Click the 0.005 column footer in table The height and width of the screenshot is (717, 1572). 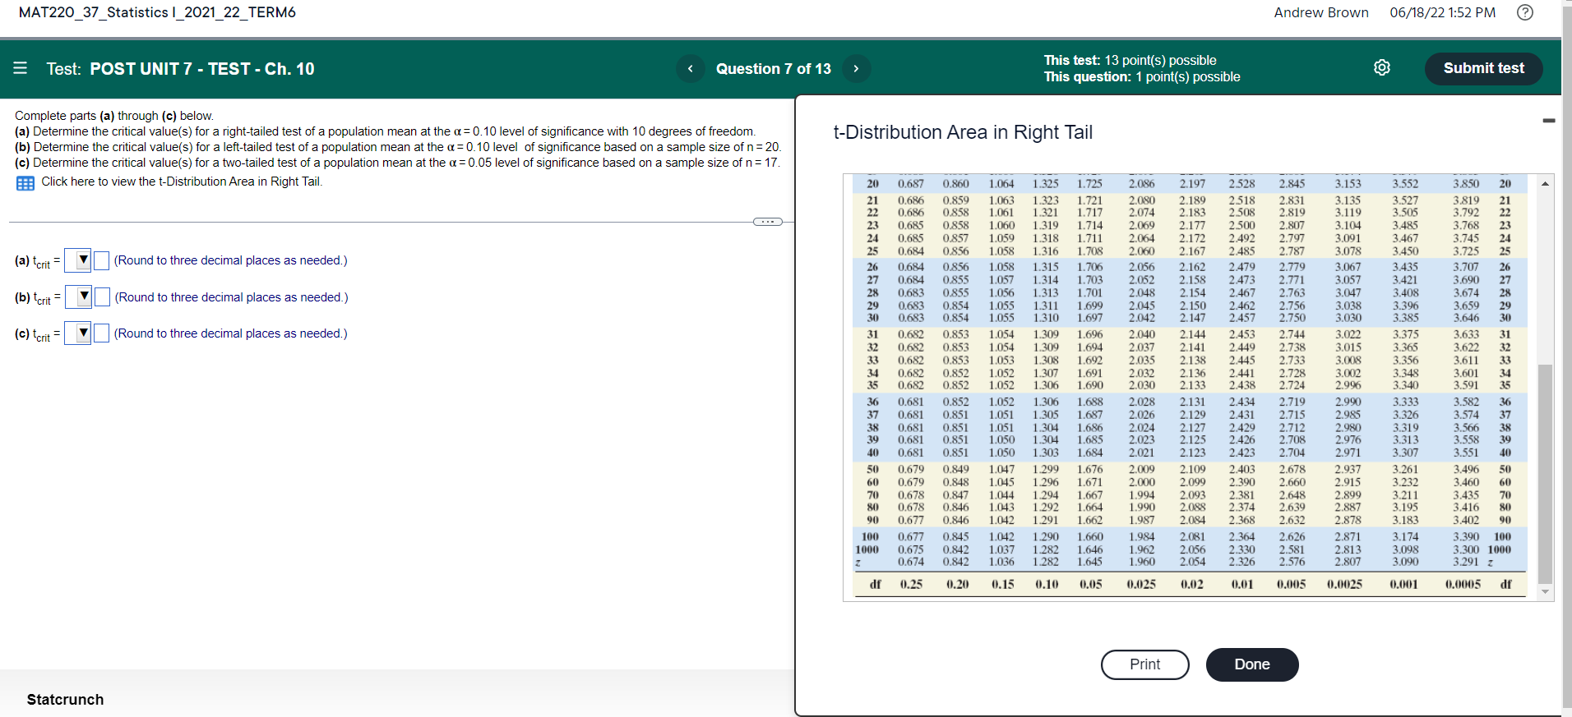[1292, 585]
